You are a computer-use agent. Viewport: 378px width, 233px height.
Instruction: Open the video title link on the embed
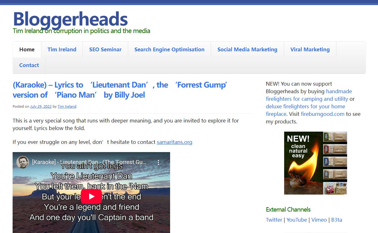coord(89,162)
